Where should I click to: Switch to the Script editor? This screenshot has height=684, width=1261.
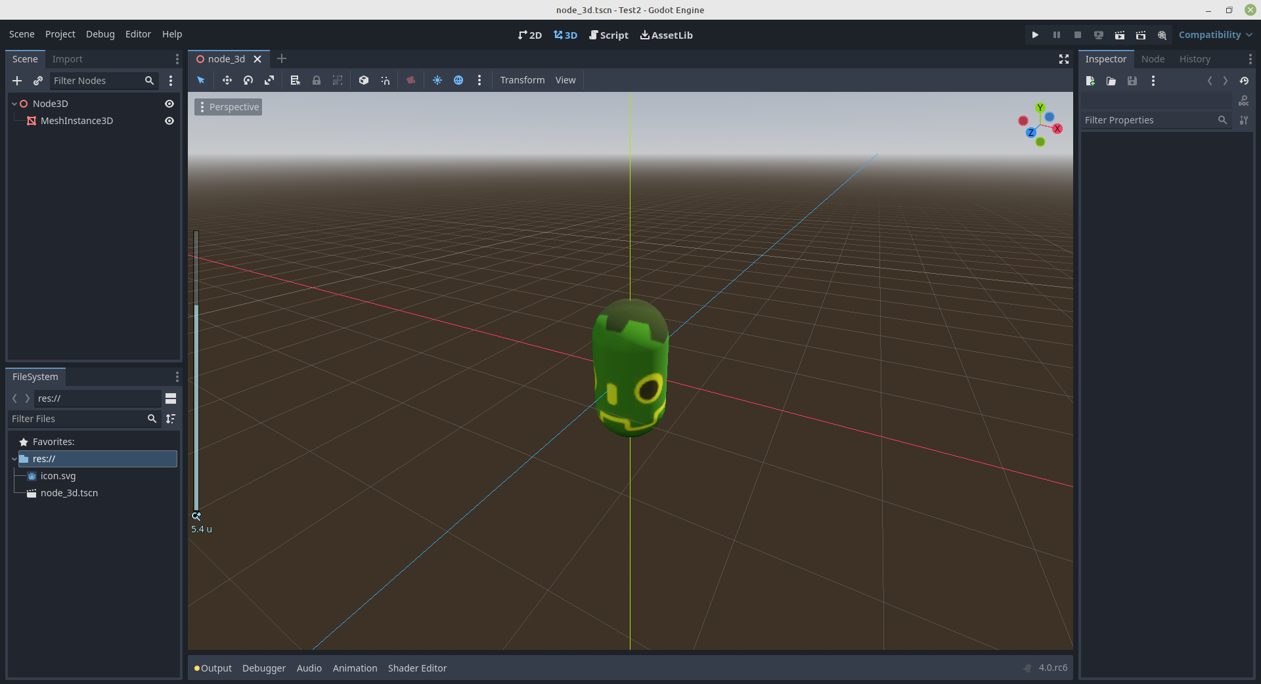click(608, 35)
